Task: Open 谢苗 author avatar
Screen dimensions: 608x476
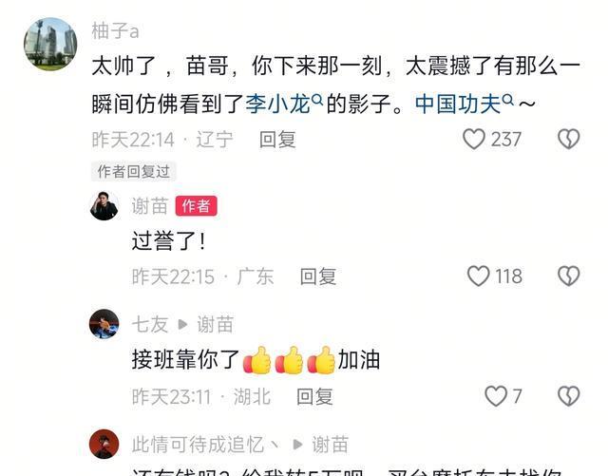Action: [104, 206]
